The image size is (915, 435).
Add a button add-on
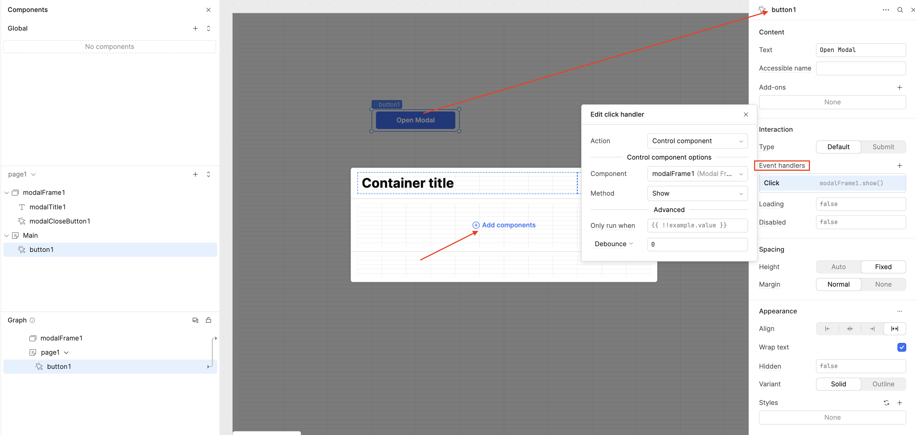pyautogui.click(x=899, y=87)
